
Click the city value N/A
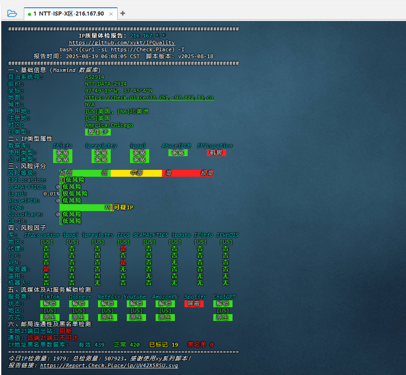point(90,104)
